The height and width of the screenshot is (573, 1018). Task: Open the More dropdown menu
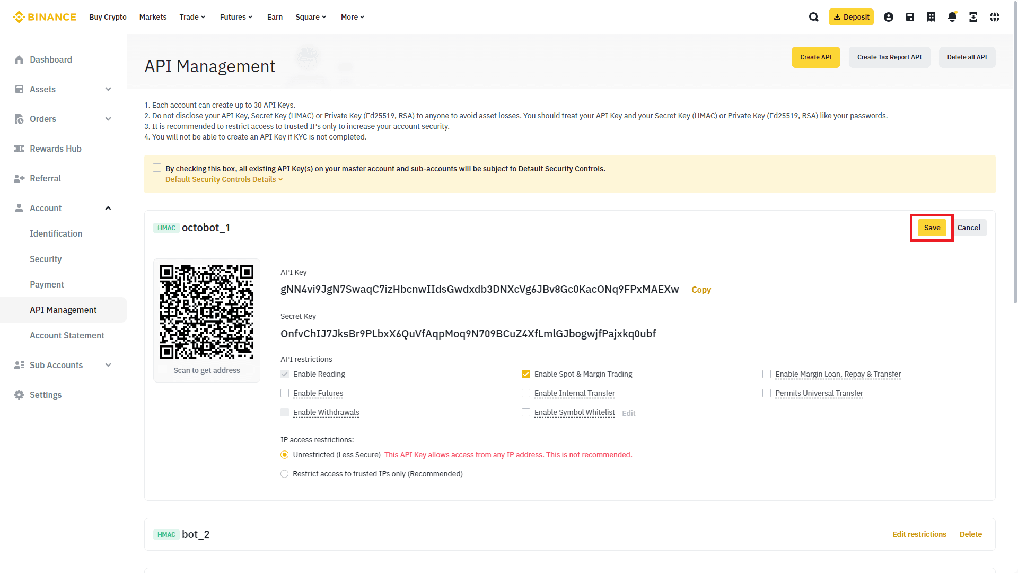pos(353,17)
